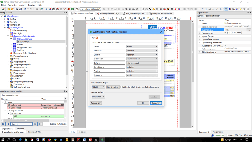The image size is (252, 142).
Task: Open the Lesen permission dropdown
Action: [142, 47]
